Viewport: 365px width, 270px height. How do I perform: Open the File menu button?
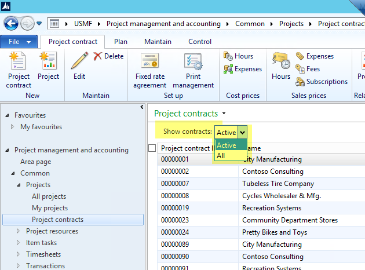coord(19,42)
